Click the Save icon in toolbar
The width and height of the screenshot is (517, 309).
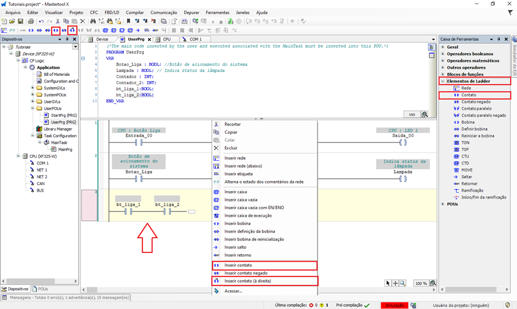coord(21,21)
